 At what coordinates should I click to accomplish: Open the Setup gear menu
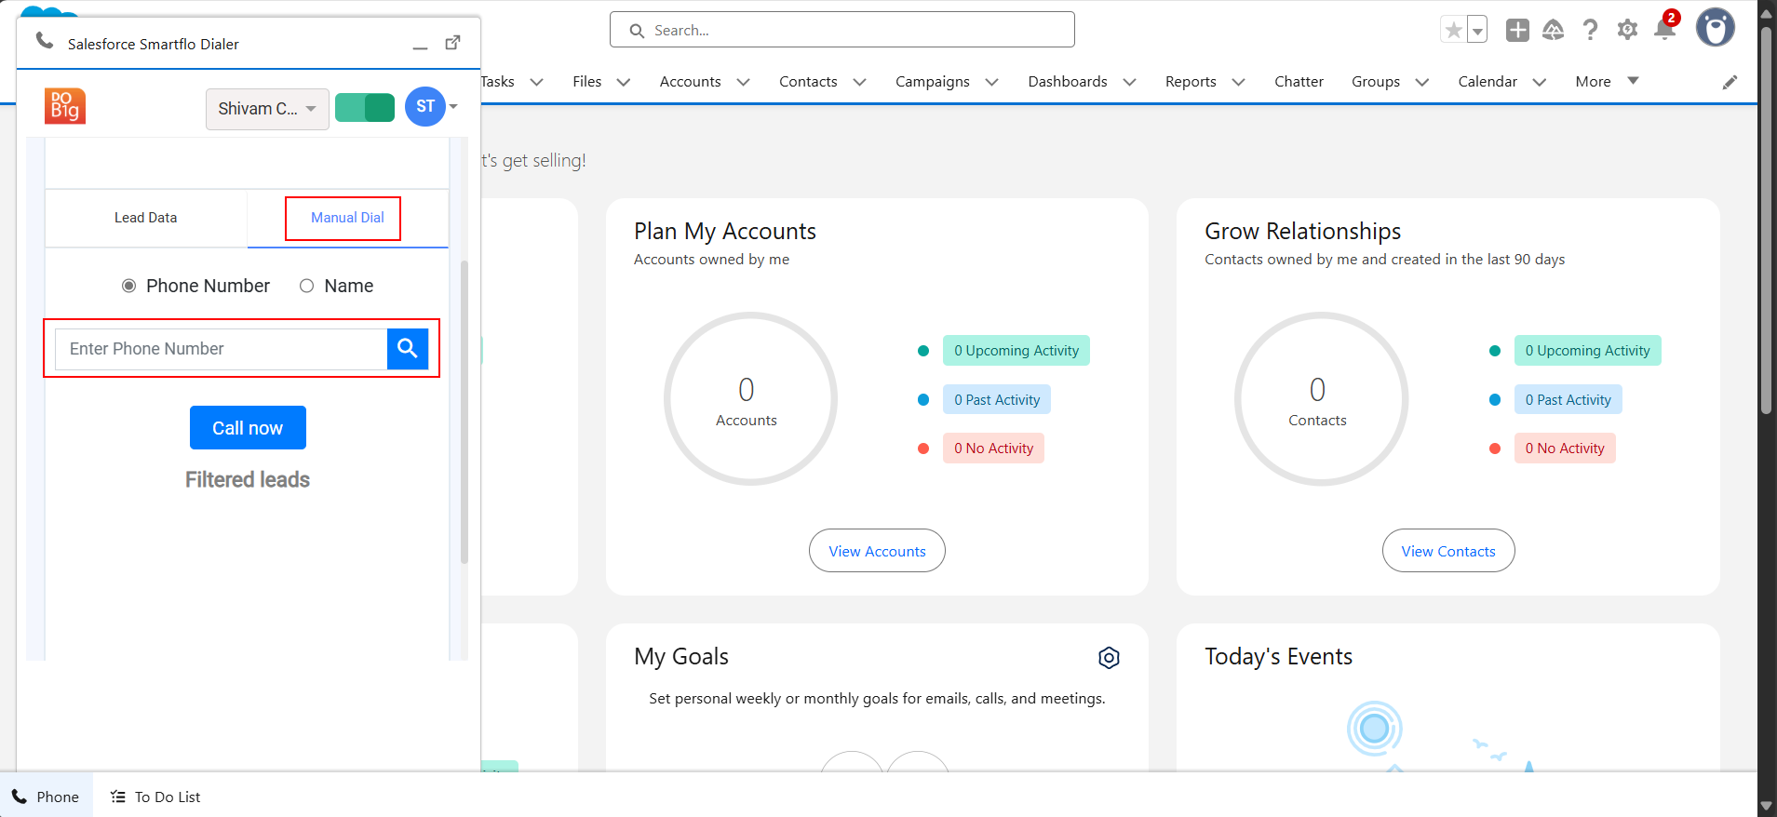tap(1627, 30)
